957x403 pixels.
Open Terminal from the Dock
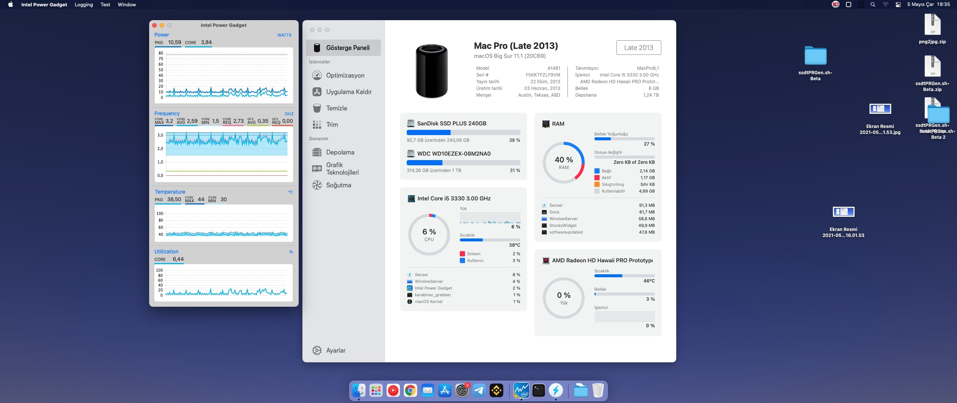tap(538, 391)
